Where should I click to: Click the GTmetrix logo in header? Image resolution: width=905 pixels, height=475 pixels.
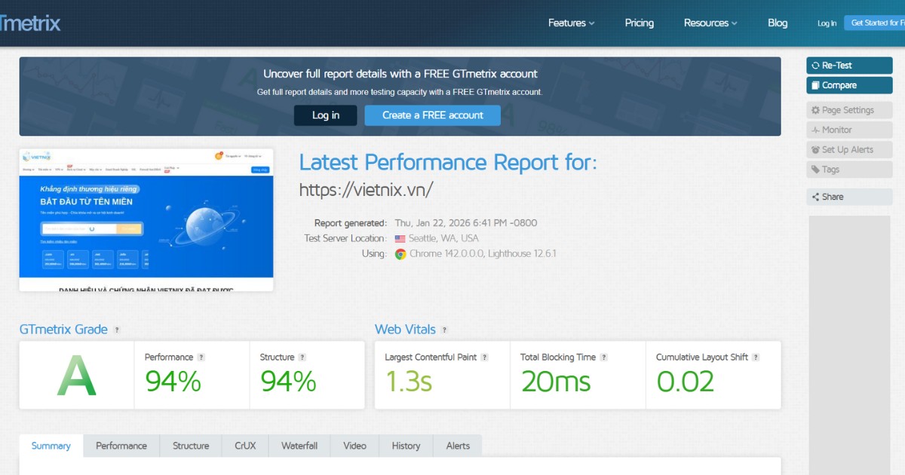pos(30,23)
